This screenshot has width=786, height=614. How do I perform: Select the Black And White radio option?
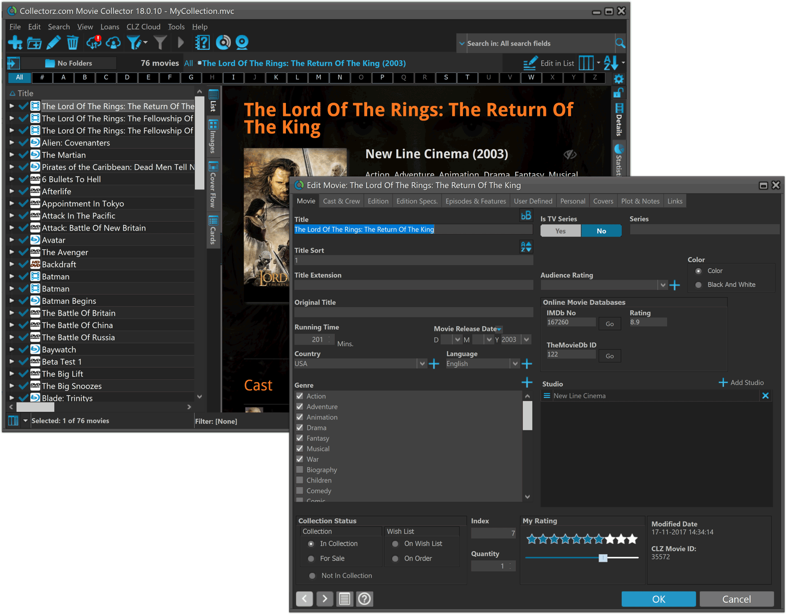pos(698,285)
